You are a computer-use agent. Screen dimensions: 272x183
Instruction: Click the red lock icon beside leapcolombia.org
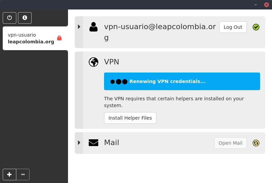click(59, 38)
